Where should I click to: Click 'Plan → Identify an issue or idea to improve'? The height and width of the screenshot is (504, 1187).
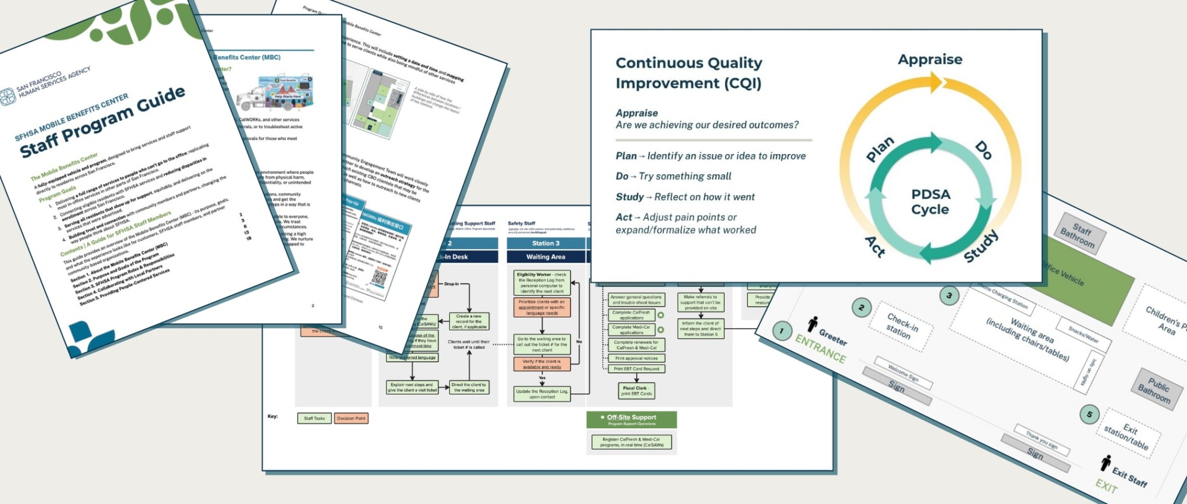710,156
